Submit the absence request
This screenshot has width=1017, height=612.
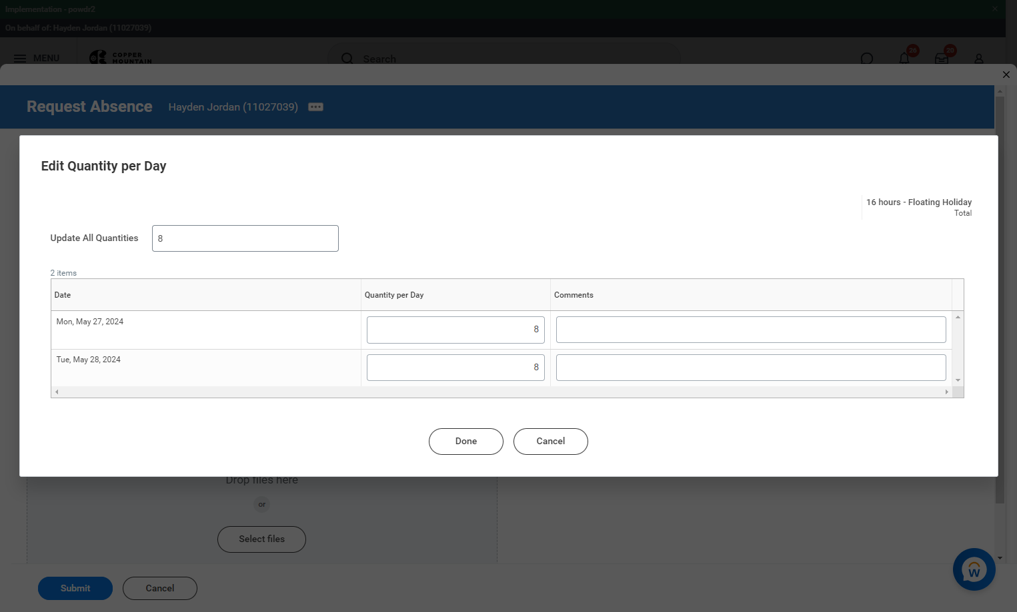[x=75, y=588]
